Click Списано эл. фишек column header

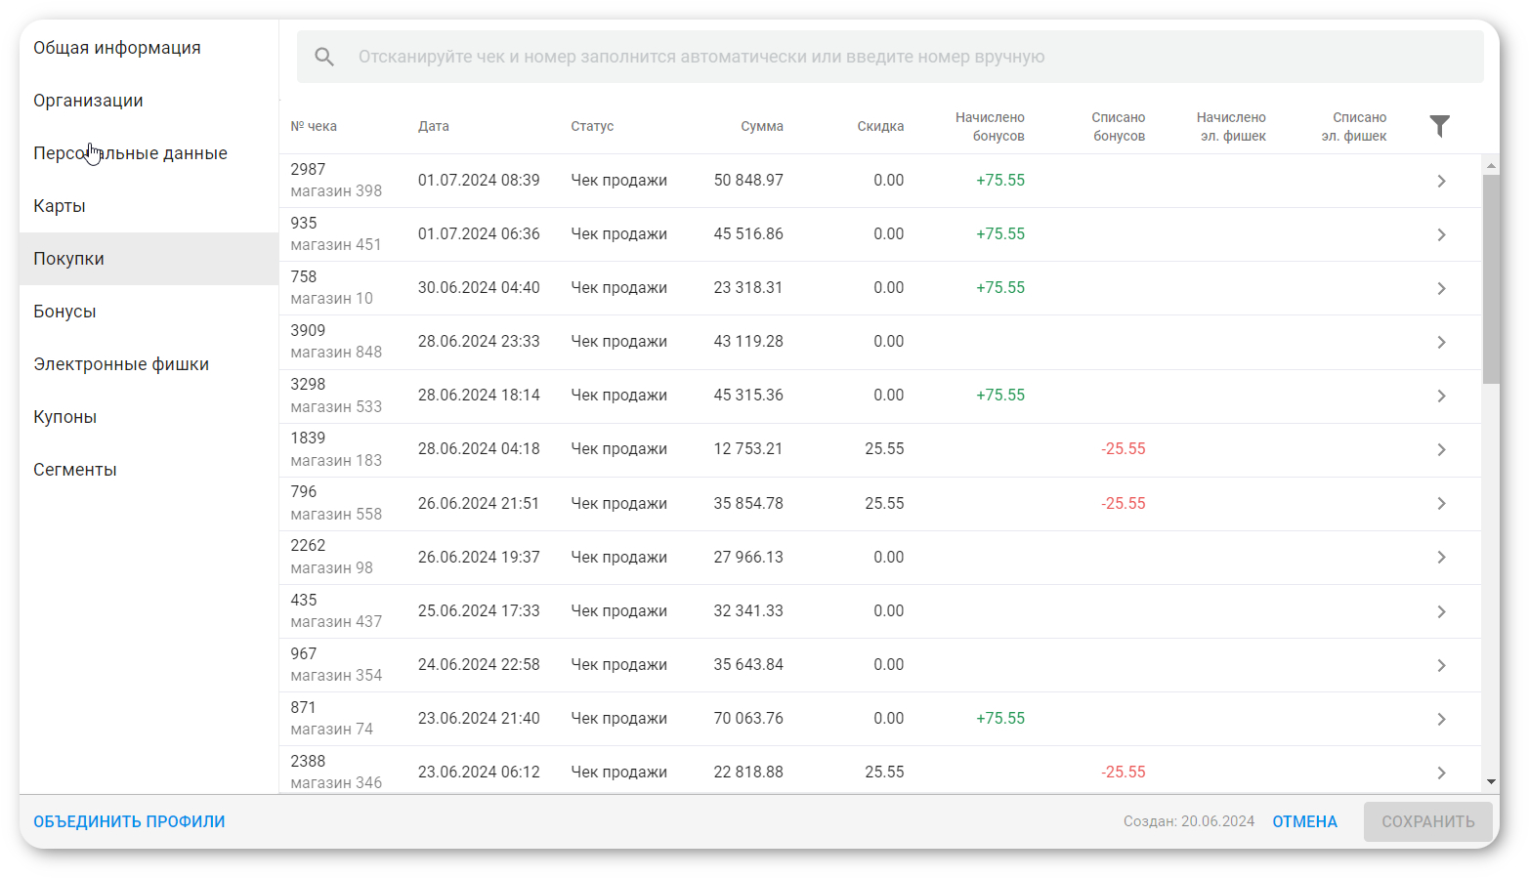pyautogui.click(x=1354, y=126)
